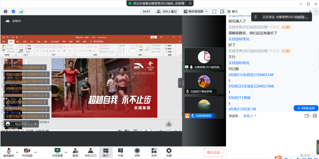Click the 说点什么 comment input
Image resolution: width=319 pixels, height=159 pixels.
pos(22,124)
